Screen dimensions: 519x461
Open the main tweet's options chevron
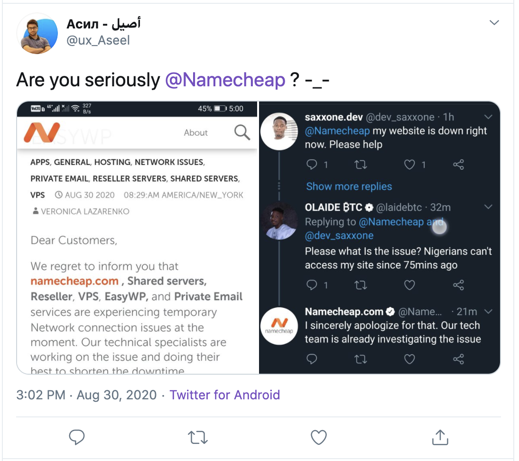click(494, 22)
